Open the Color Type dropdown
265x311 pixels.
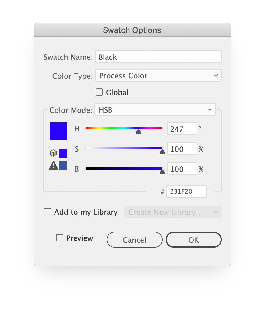click(x=158, y=76)
